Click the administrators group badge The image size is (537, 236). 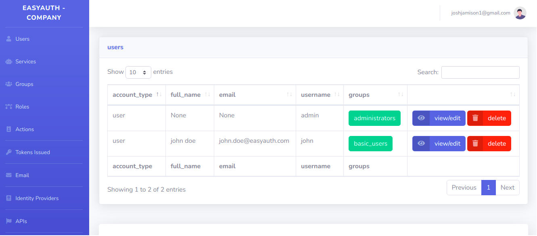(x=374, y=118)
